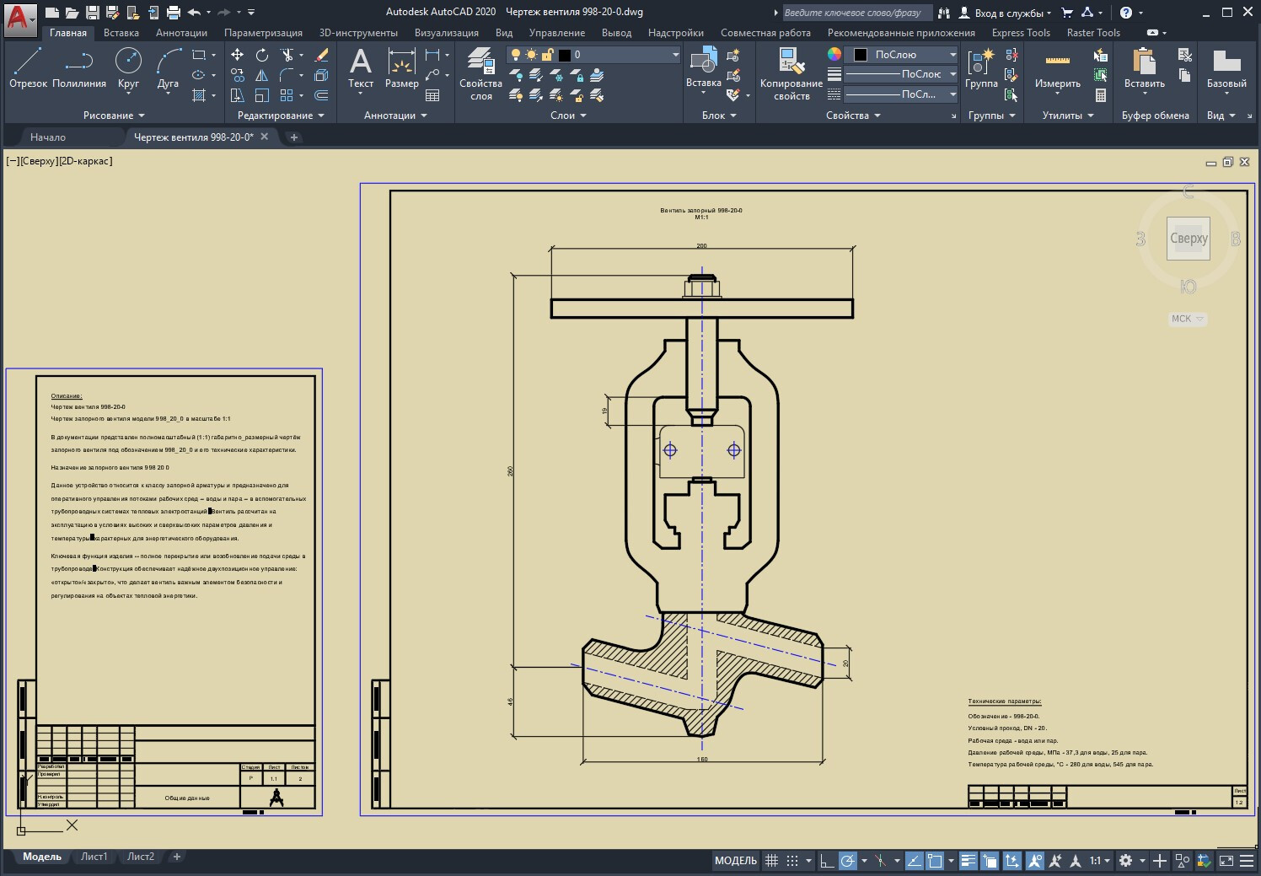
Task: Click the Текст annotation tool
Action: point(361,67)
